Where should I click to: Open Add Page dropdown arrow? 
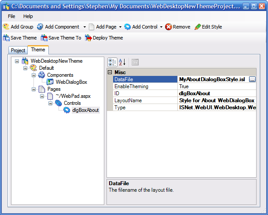[x=120, y=27]
